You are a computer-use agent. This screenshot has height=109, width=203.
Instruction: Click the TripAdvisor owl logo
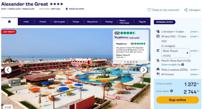coord(117,33)
